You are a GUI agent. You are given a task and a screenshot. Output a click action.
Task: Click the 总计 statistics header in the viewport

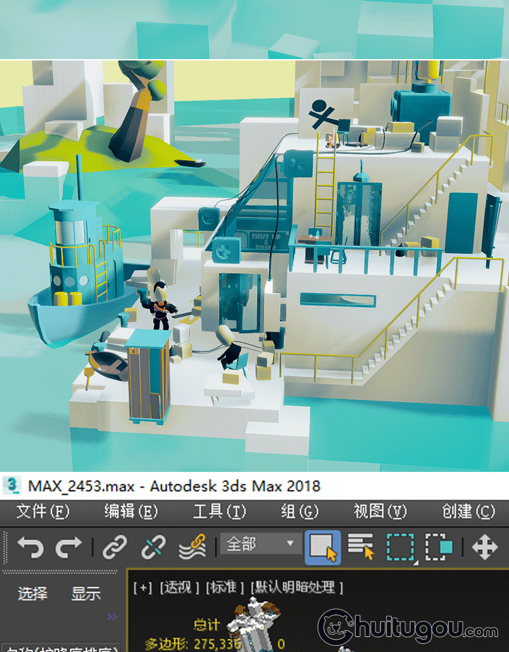coord(206,625)
